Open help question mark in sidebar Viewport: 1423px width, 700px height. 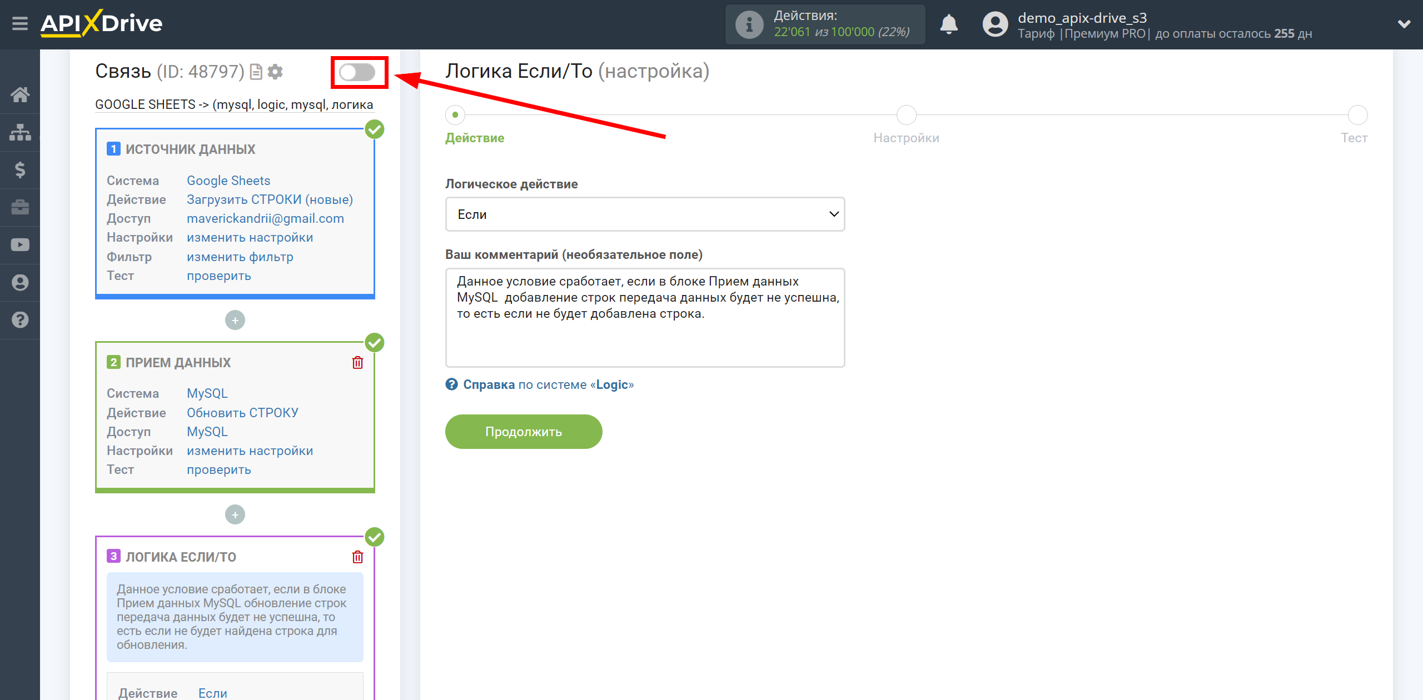(x=20, y=320)
